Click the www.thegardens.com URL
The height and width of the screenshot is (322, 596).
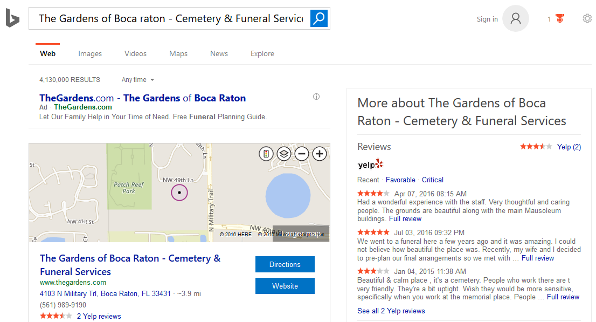pos(73,283)
